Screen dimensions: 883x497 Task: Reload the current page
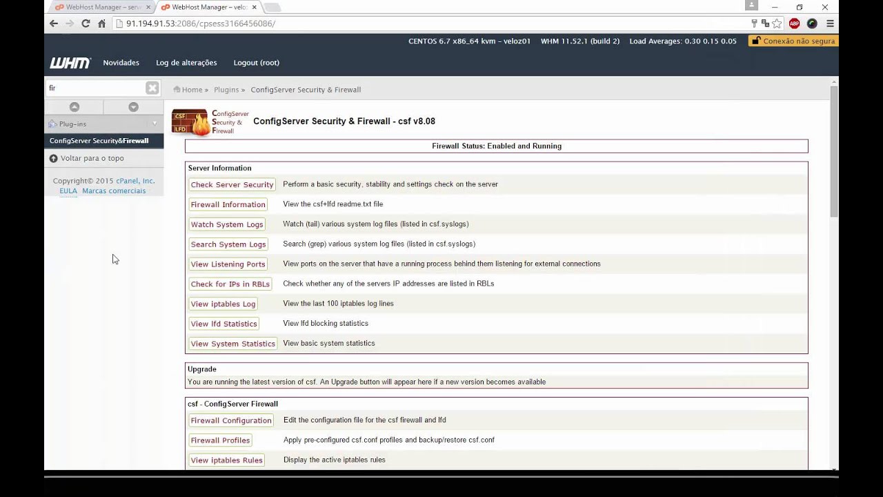tap(86, 23)
